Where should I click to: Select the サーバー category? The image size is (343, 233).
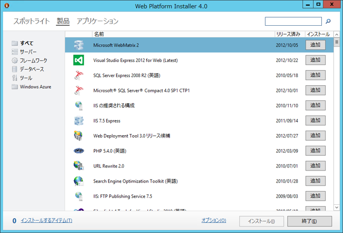28,52
